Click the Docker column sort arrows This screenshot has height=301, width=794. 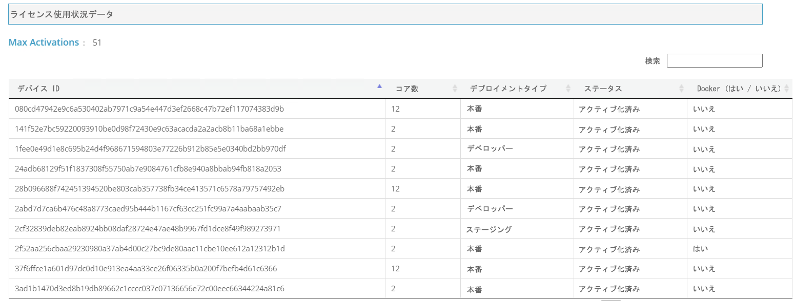tap(786, 89)
